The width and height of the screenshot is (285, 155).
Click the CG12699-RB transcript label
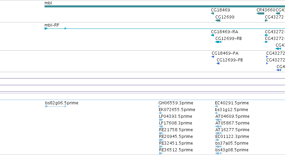click(x=228, y=39)
